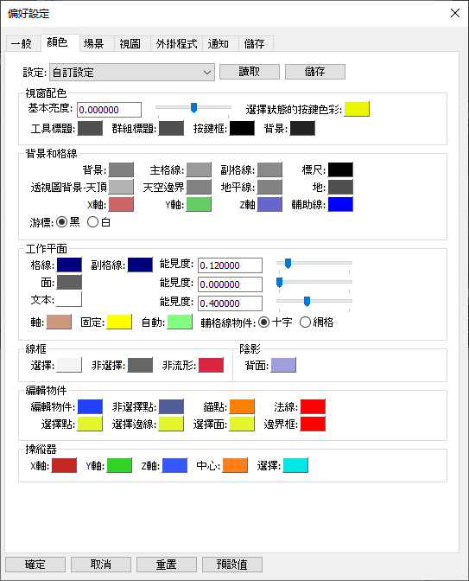Open the yellow 選擇狀態的按鍵色彩 swatch
The width and height of the screenshot is (469, 581).
click(357, 109)
